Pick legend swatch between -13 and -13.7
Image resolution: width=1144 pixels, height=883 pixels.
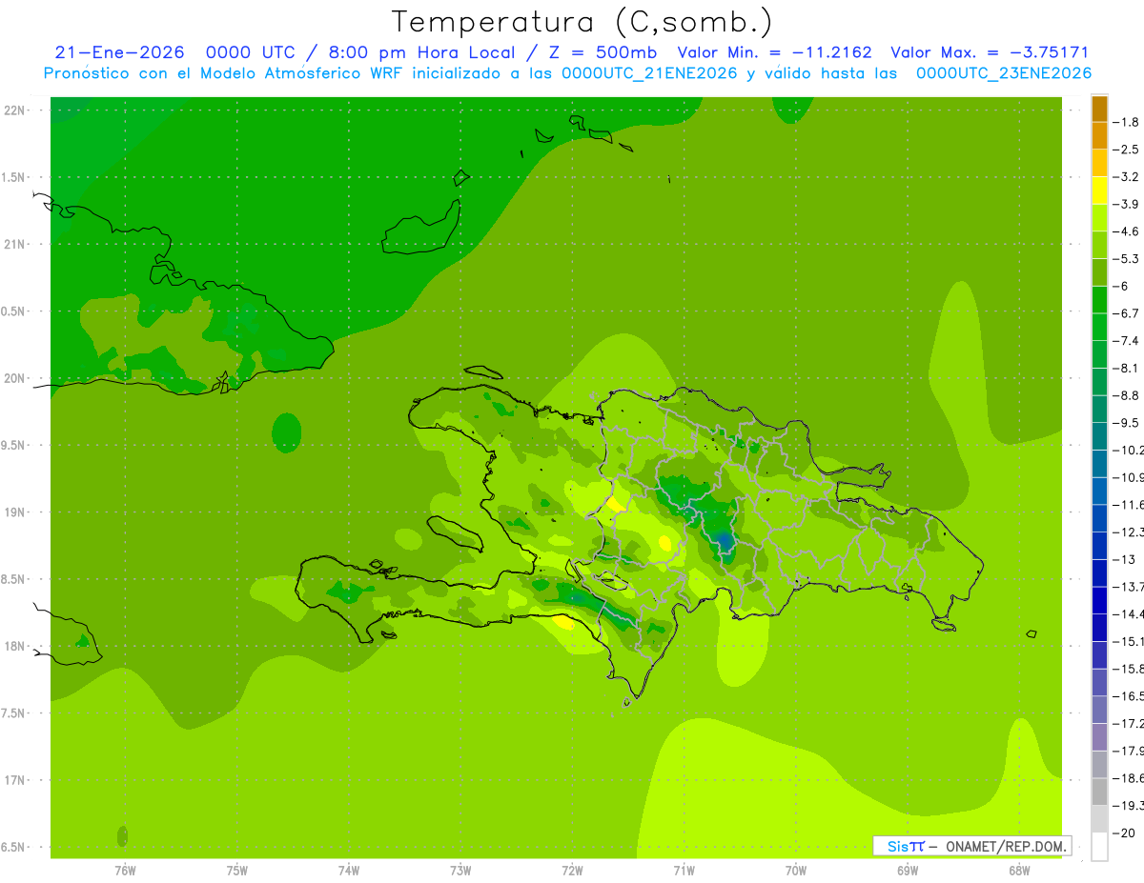click(1099, 573)
